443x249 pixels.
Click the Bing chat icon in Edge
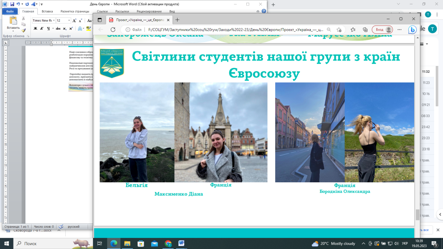(412, 30)
